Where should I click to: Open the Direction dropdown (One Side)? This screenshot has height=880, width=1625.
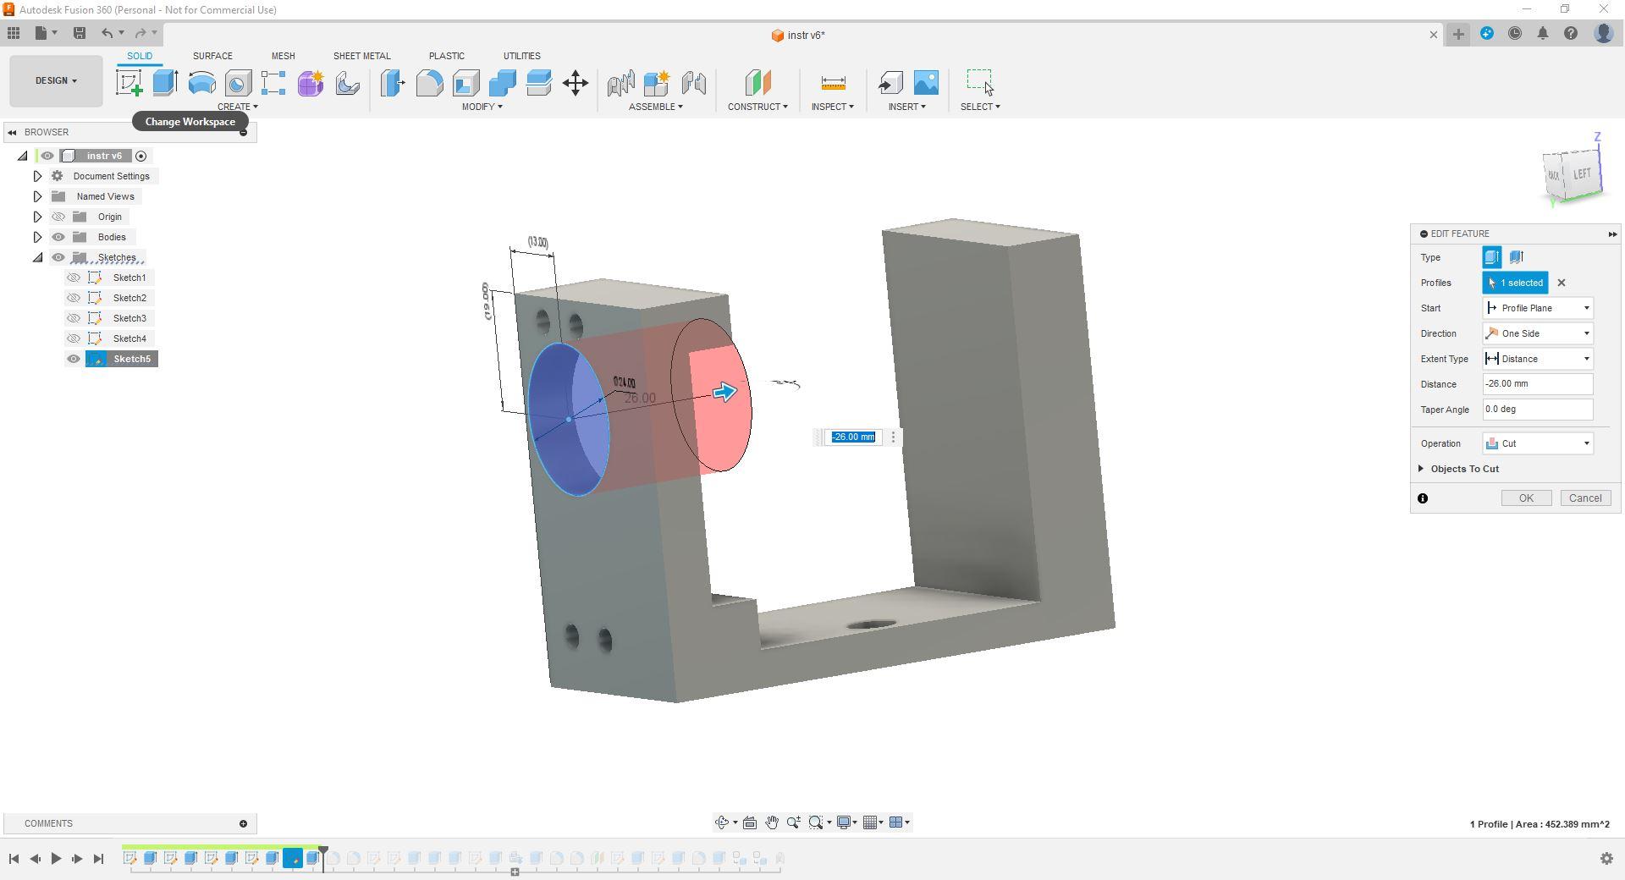[1538, 333]
